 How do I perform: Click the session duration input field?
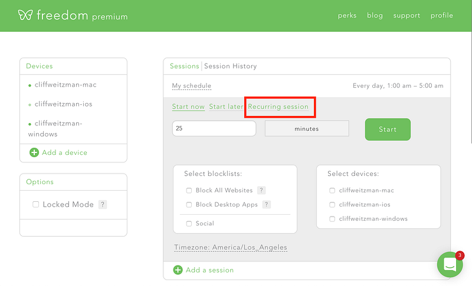click(x=214, y=128)
